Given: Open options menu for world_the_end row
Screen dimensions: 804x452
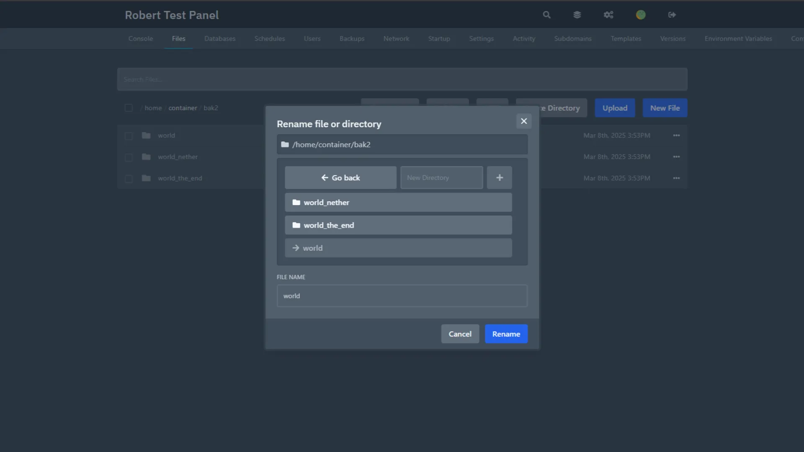Looking at the screenshot, I should tap(676, 178).
